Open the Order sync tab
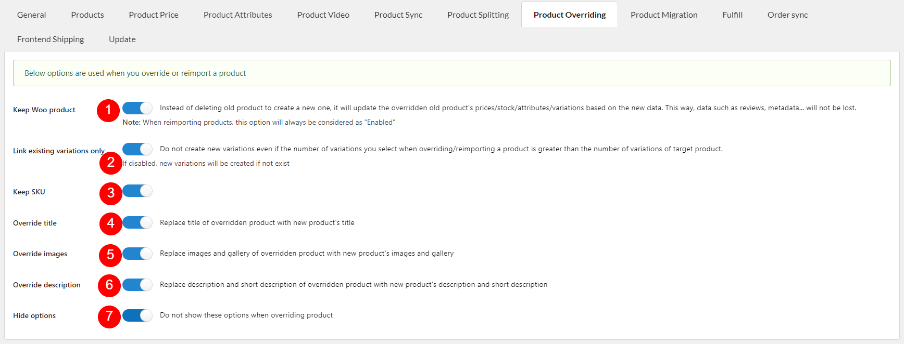 pos(788,15)
